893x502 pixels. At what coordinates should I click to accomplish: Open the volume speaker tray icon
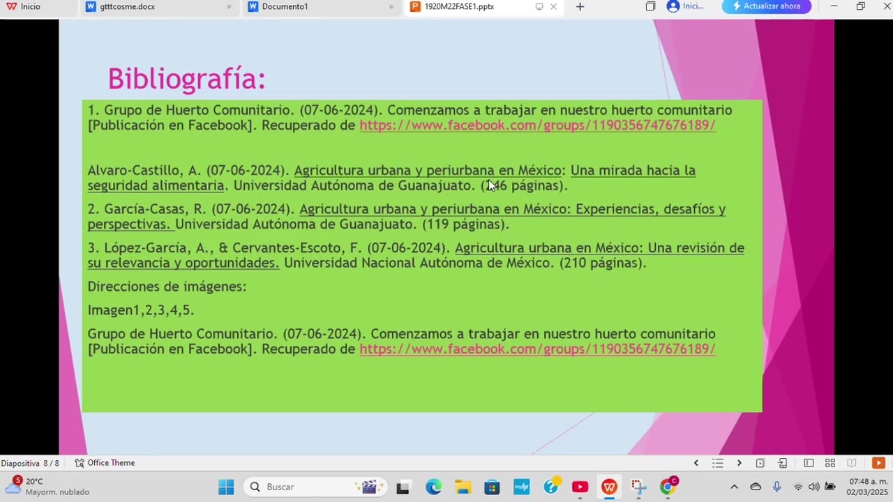pos(813,487)
